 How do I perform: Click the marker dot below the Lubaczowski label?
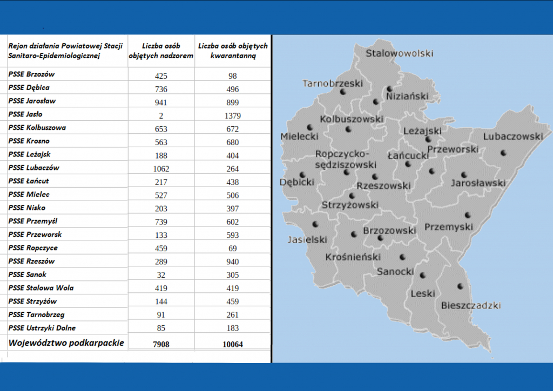(x=504, y=153)
